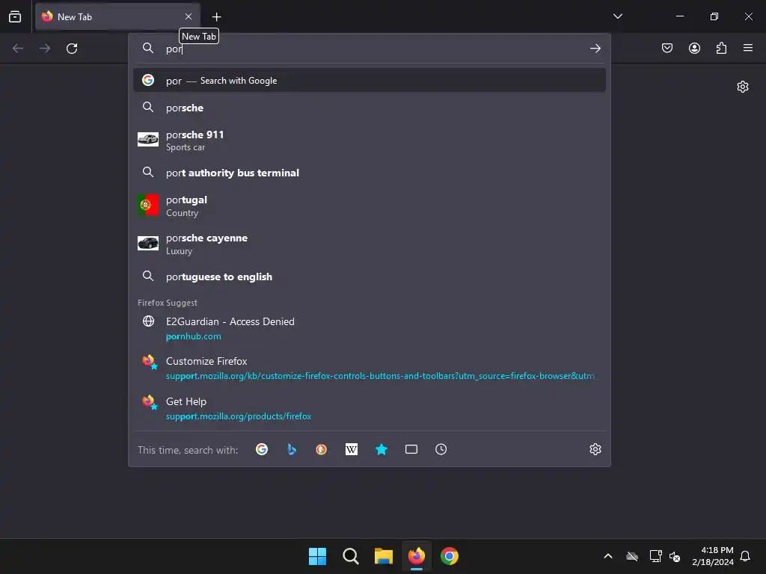The height and width of the screenshot is (574, 766).
Task: Open Firefox View icon
Action: pyautogui.click(x=15, y=16)
